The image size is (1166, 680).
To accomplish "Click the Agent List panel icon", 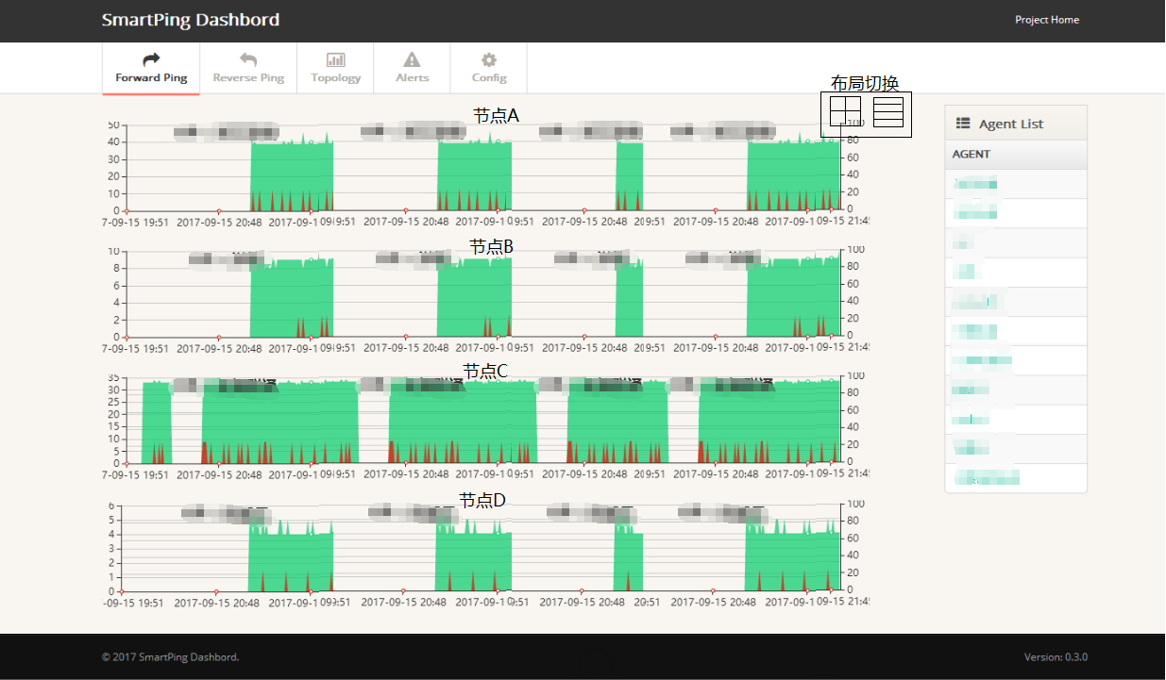I will pos(963,123).
